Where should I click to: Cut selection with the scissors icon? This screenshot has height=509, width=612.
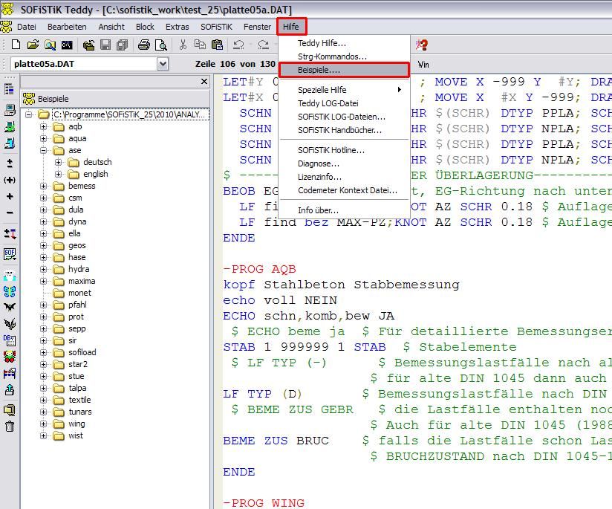coord(183,45)
